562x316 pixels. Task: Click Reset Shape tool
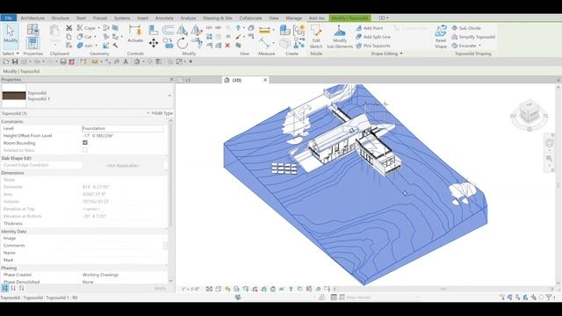[441, 36]
